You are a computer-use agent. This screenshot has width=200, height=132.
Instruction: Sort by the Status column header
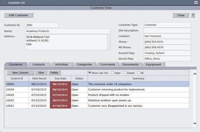pyautogui.click(x=79, y=78)
